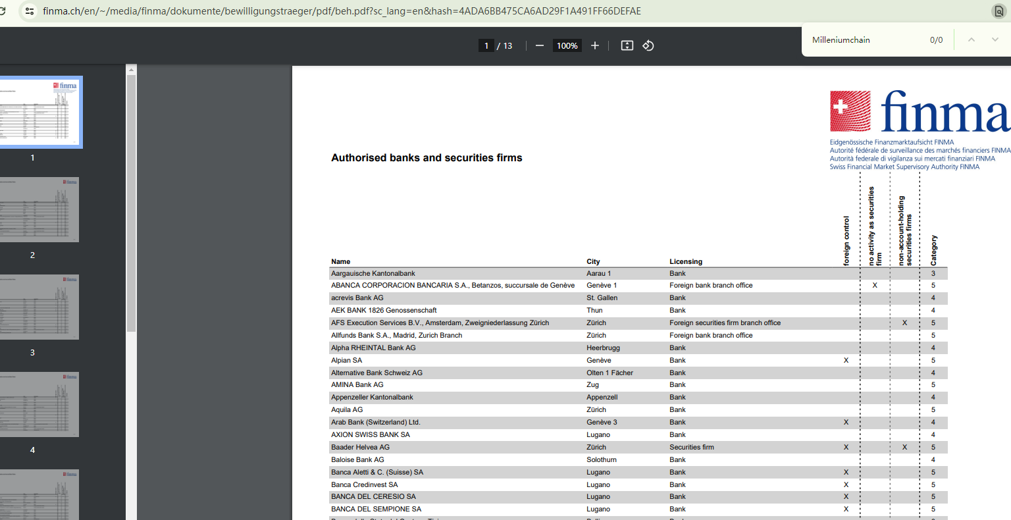This screenshot has height=520, width=1011.
Task: Go to previous find result arrow
Action: 971,39
